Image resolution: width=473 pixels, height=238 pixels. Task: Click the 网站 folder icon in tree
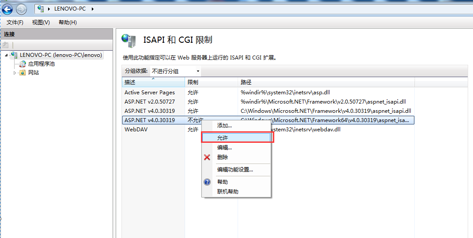[23, 73]
